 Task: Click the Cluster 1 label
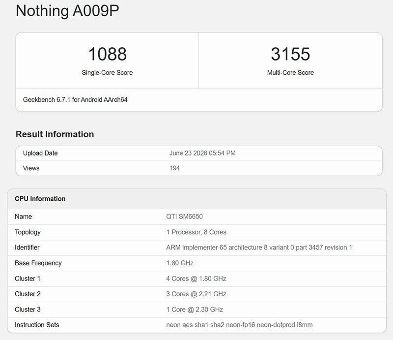pos(28,278)
